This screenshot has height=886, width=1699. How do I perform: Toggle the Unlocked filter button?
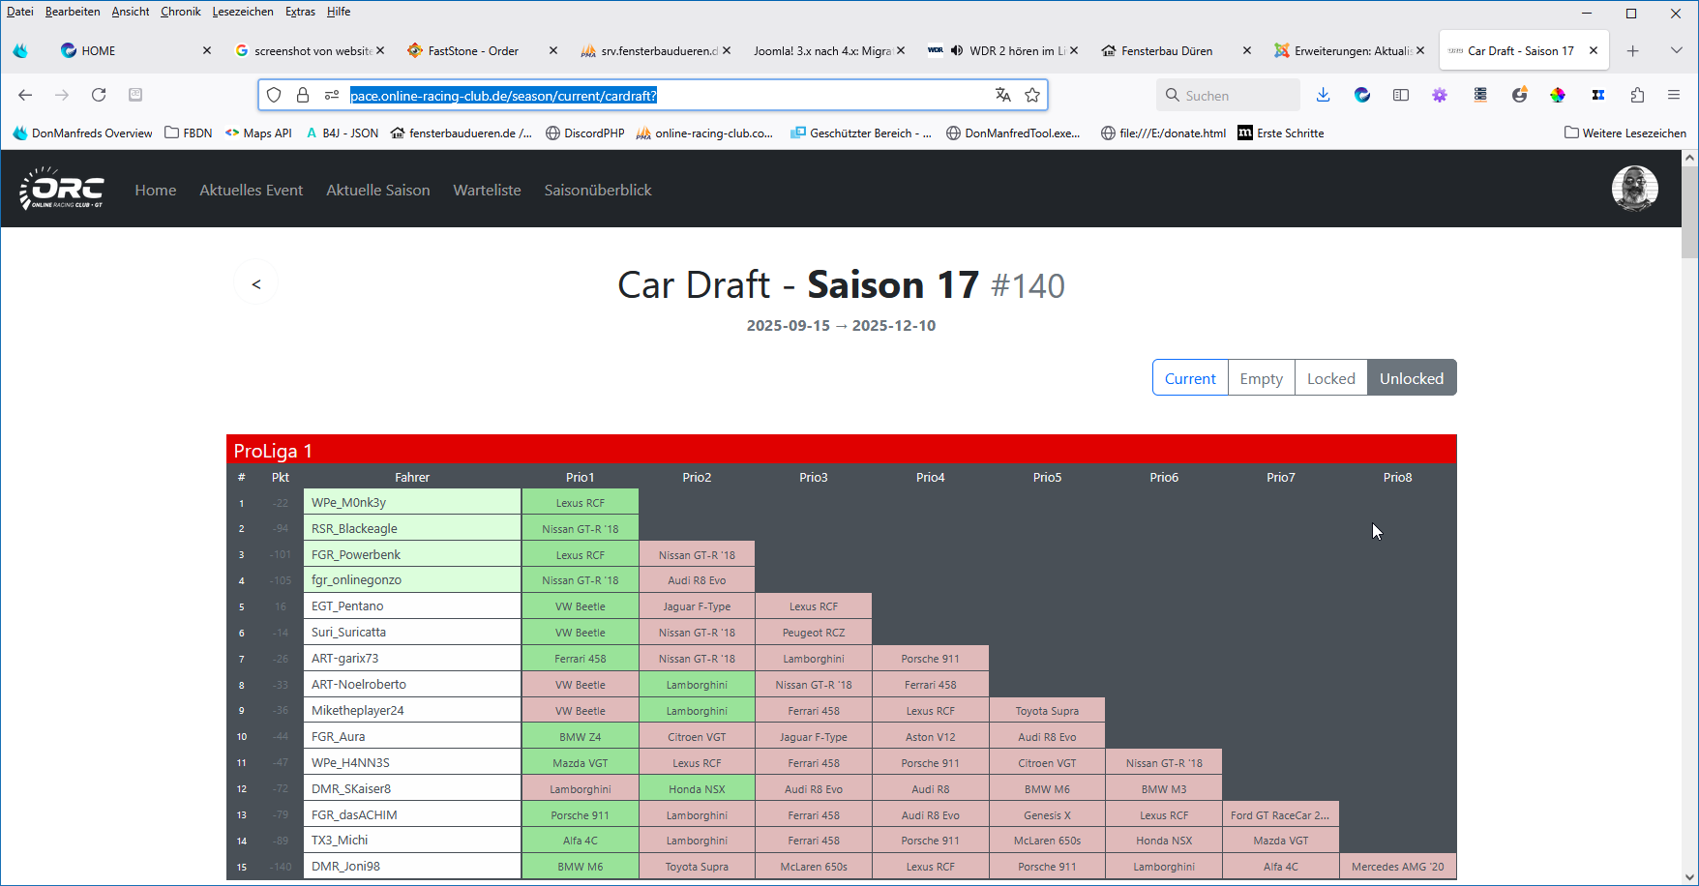click(1411, 378)
